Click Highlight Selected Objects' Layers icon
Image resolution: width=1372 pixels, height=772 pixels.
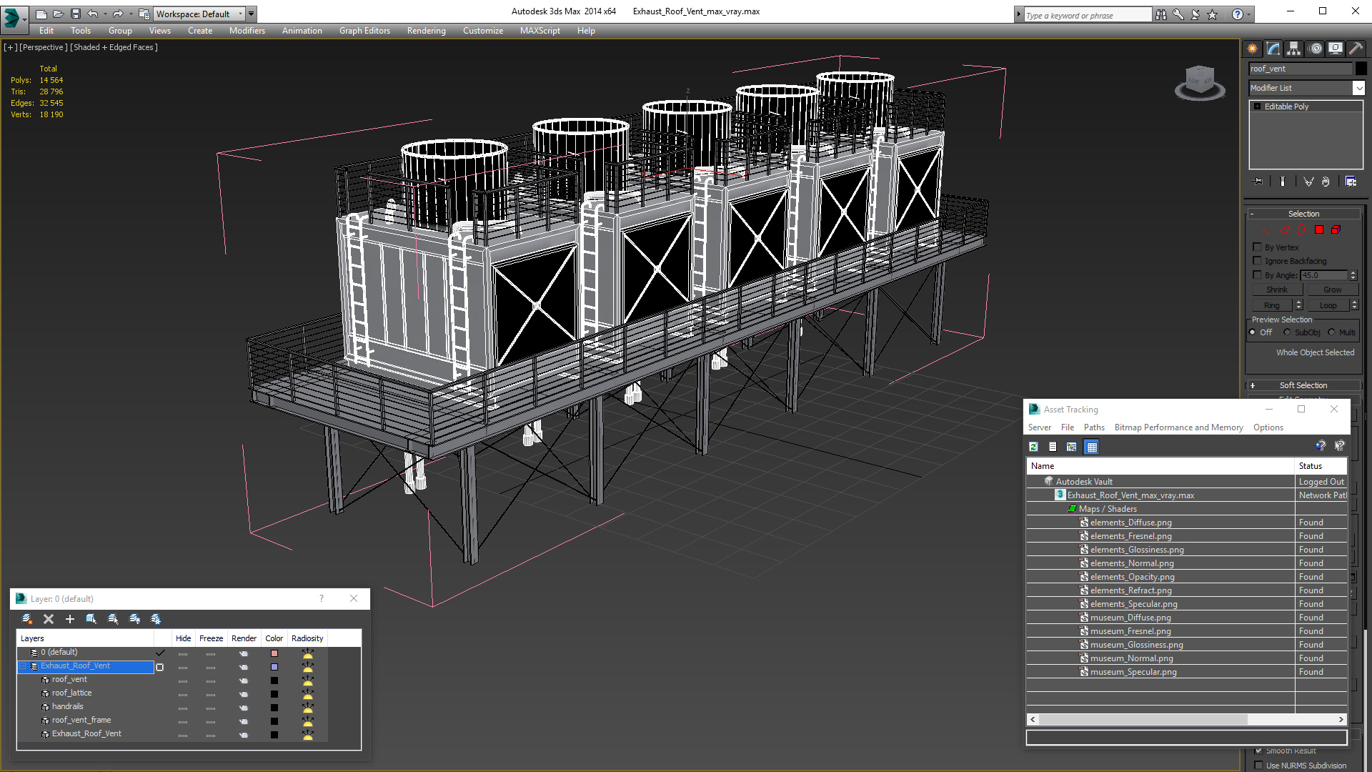(113, 619)
